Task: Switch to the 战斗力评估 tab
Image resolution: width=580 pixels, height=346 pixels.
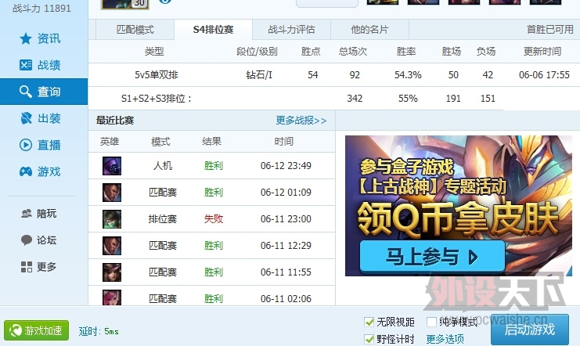Action: [291, 30]
